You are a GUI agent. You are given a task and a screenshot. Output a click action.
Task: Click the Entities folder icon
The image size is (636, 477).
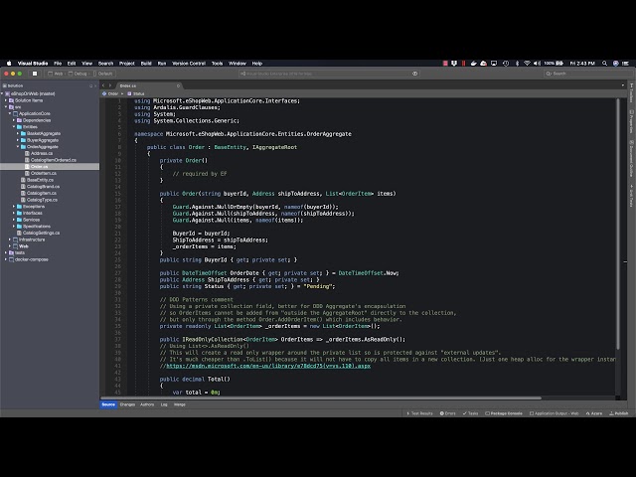click(x=19, y=127)
